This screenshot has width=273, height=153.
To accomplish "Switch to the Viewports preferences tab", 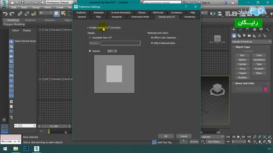I will 116,17.
